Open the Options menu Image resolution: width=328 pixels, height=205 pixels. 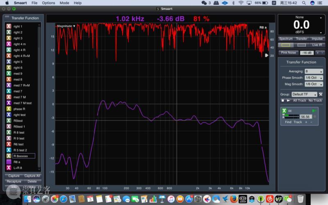48,3
